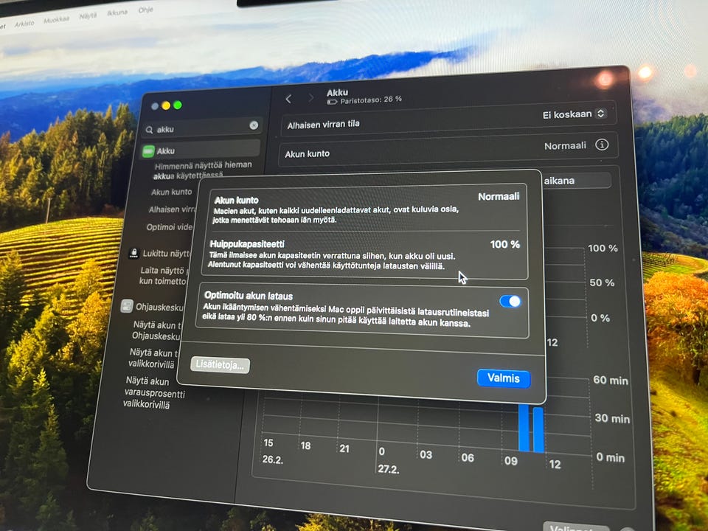The width and height of the screenshot is (708, 531).
Task: Select the green Akku sidebar item
Action: [x=201, y=150]
